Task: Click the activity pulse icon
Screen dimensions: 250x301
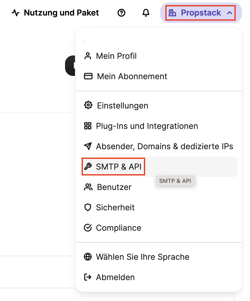Action: 16,13
